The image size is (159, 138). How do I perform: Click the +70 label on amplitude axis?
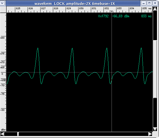pyautogui.click(x=2, y=62)
